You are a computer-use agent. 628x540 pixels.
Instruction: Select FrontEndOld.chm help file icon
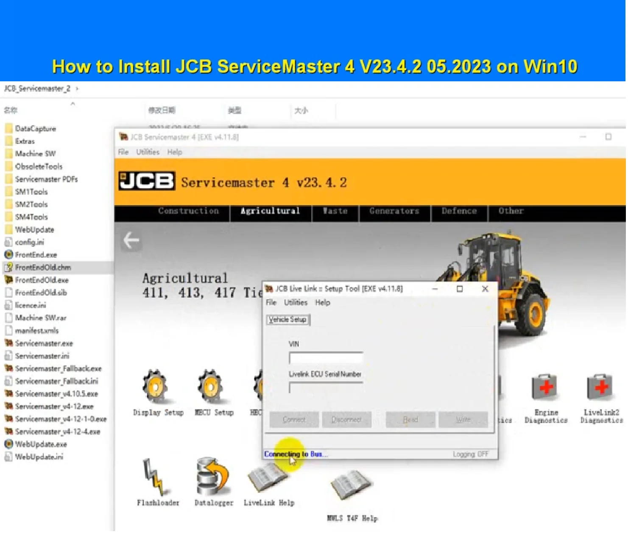pos(8,268)
